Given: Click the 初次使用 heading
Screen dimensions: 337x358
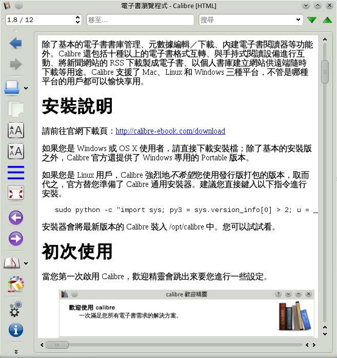Looking at the screenshot, I should 77,251.
